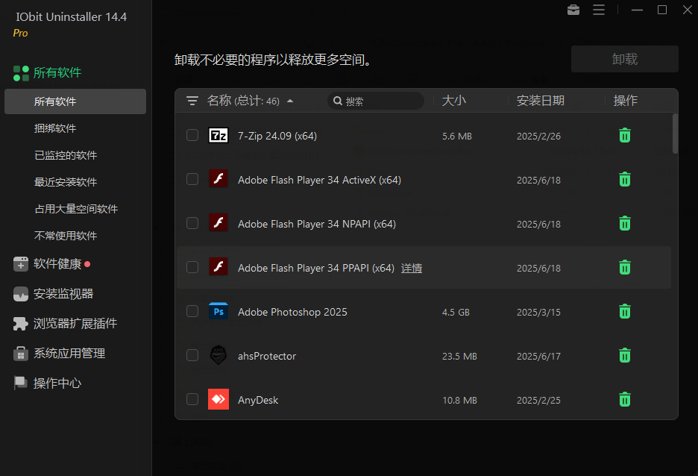Viewport: 698px width, 476px height.
Task: Click the trash icon for Flash Player NPAPI
Action: pos(625,224)
